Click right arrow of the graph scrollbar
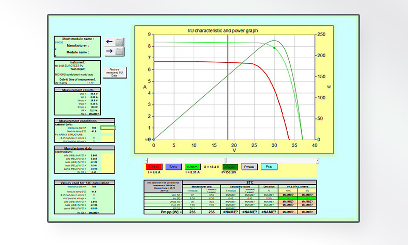This screenshot has height=245, width=408. point(318,160)
